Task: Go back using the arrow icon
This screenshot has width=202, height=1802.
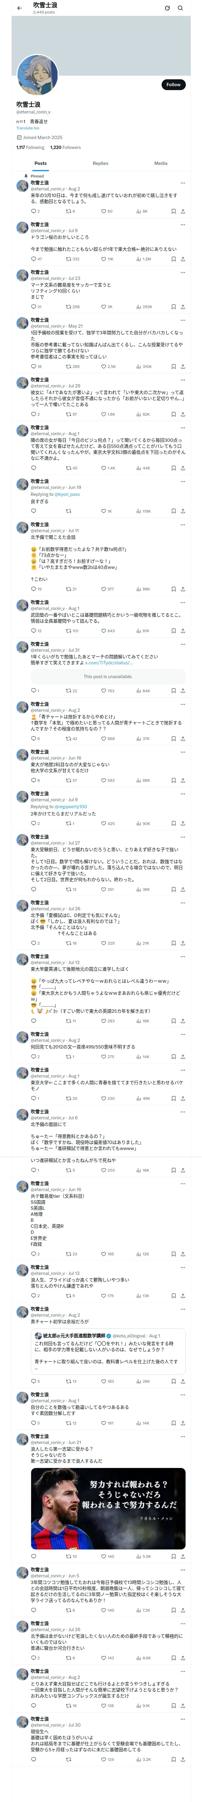Action: (x=19, y=8)
